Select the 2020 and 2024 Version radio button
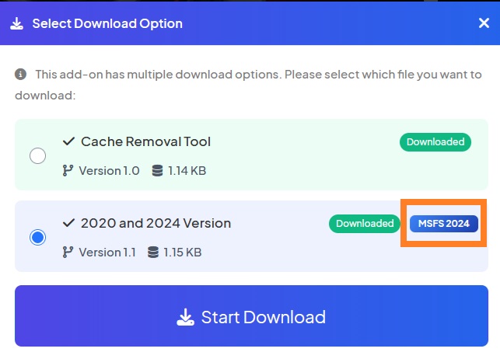Viewport: 500px width, 359px height. point(37,237)
